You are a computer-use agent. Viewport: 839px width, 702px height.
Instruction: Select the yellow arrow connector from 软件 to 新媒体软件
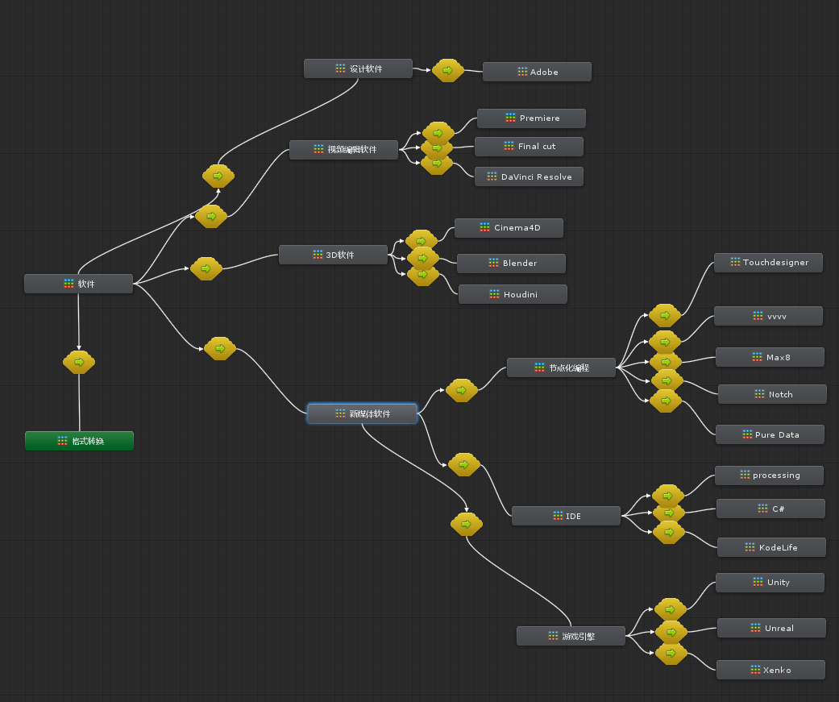[x=220, y=348]
